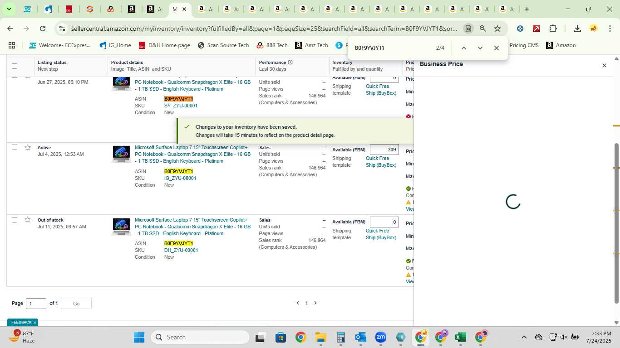Go to previous inventory page arrow
Image resolution: width=620 pixels, height=348 pixels.
(x=298, y=303)
